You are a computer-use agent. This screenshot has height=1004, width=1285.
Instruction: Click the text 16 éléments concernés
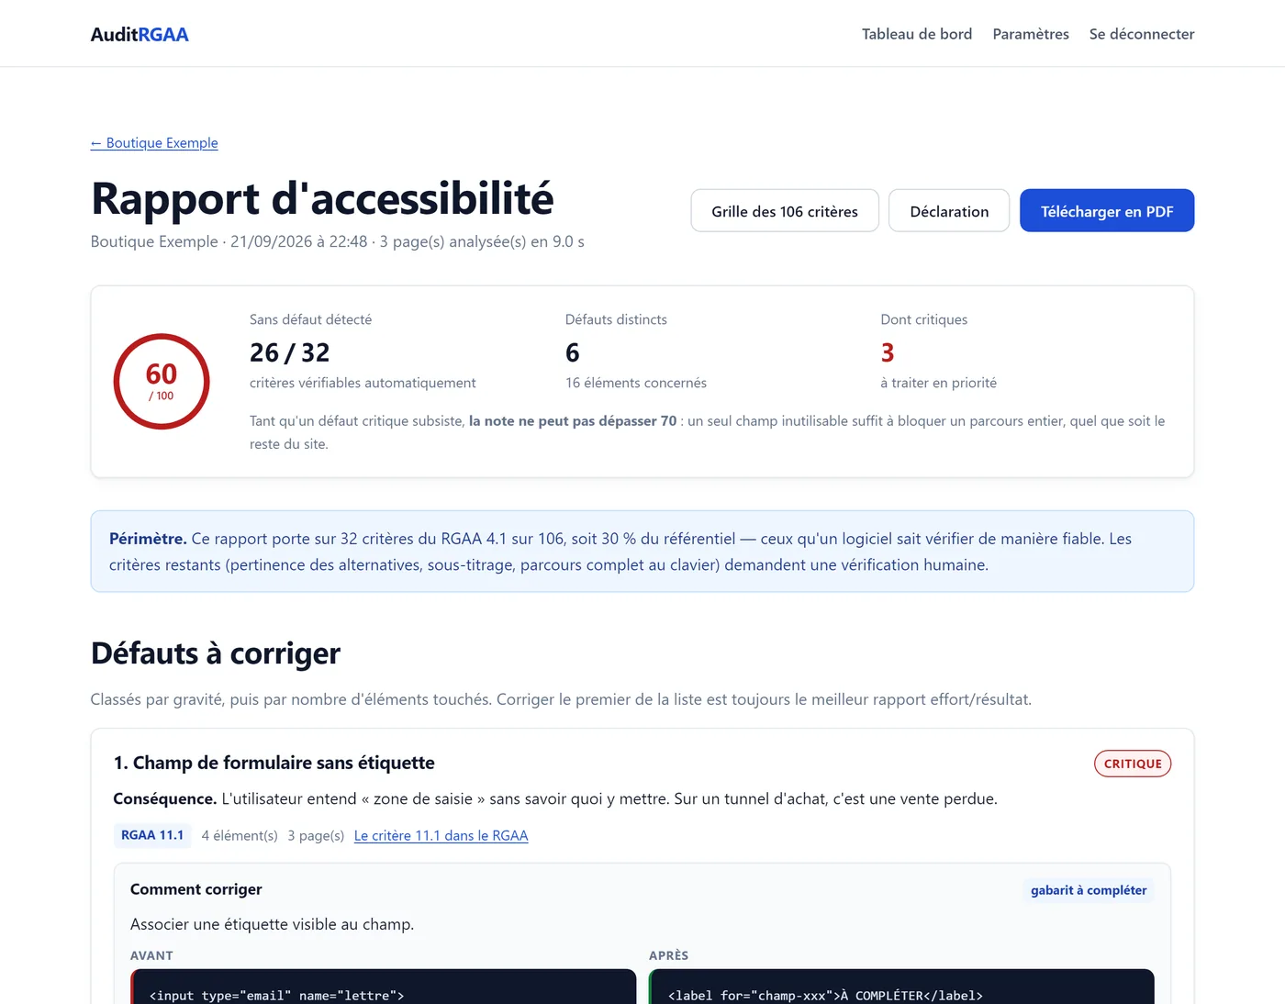point(636,383)
